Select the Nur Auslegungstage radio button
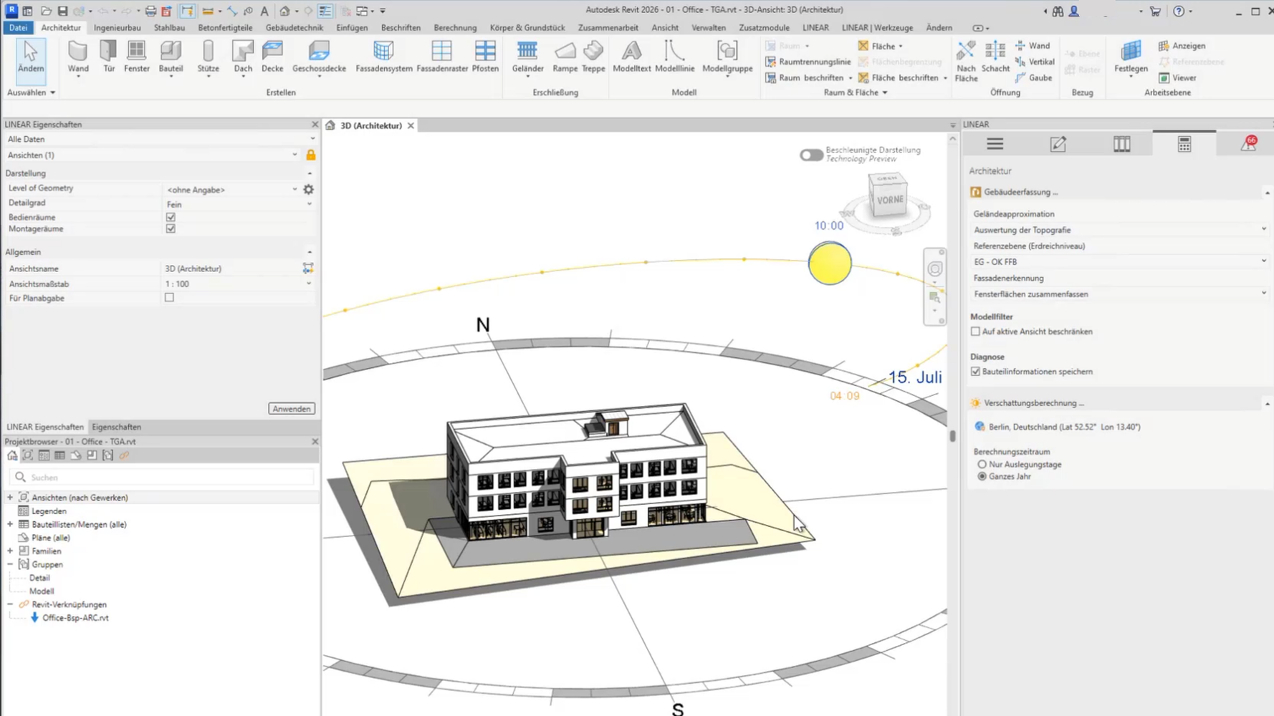1274x716 pixels. (x=982, y=464)
